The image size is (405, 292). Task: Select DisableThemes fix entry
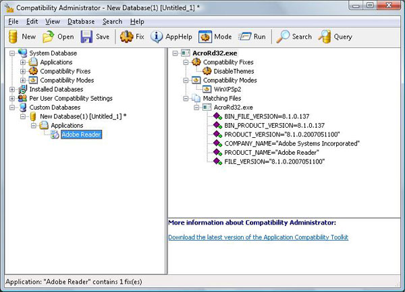[x=234, y=71]
